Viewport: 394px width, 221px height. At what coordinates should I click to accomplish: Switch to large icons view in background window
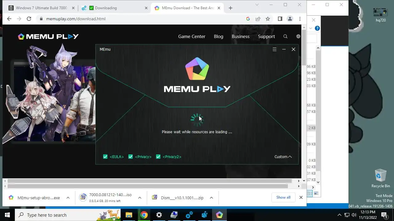[316, 193]
